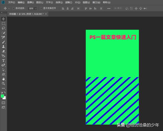Click the distribute horizontally icon
The width and height of the screenshot is (163, 131).
[101, 8]
